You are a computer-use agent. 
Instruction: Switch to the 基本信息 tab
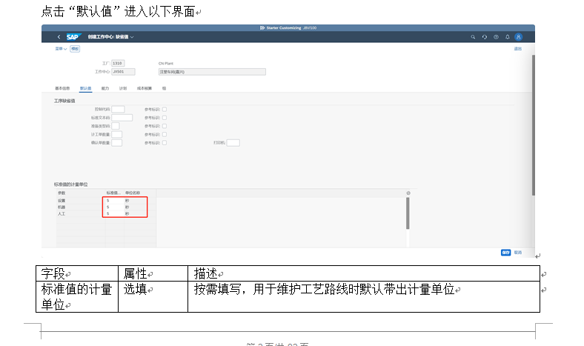tap(62, 87)
